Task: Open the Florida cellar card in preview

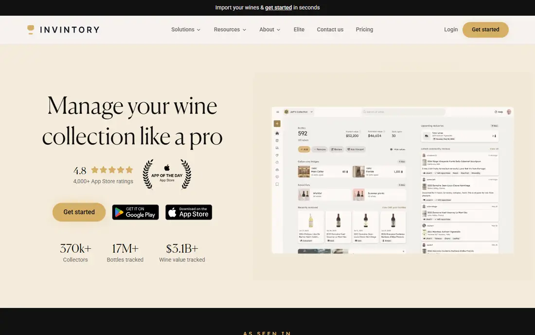Action: [379, 172]
